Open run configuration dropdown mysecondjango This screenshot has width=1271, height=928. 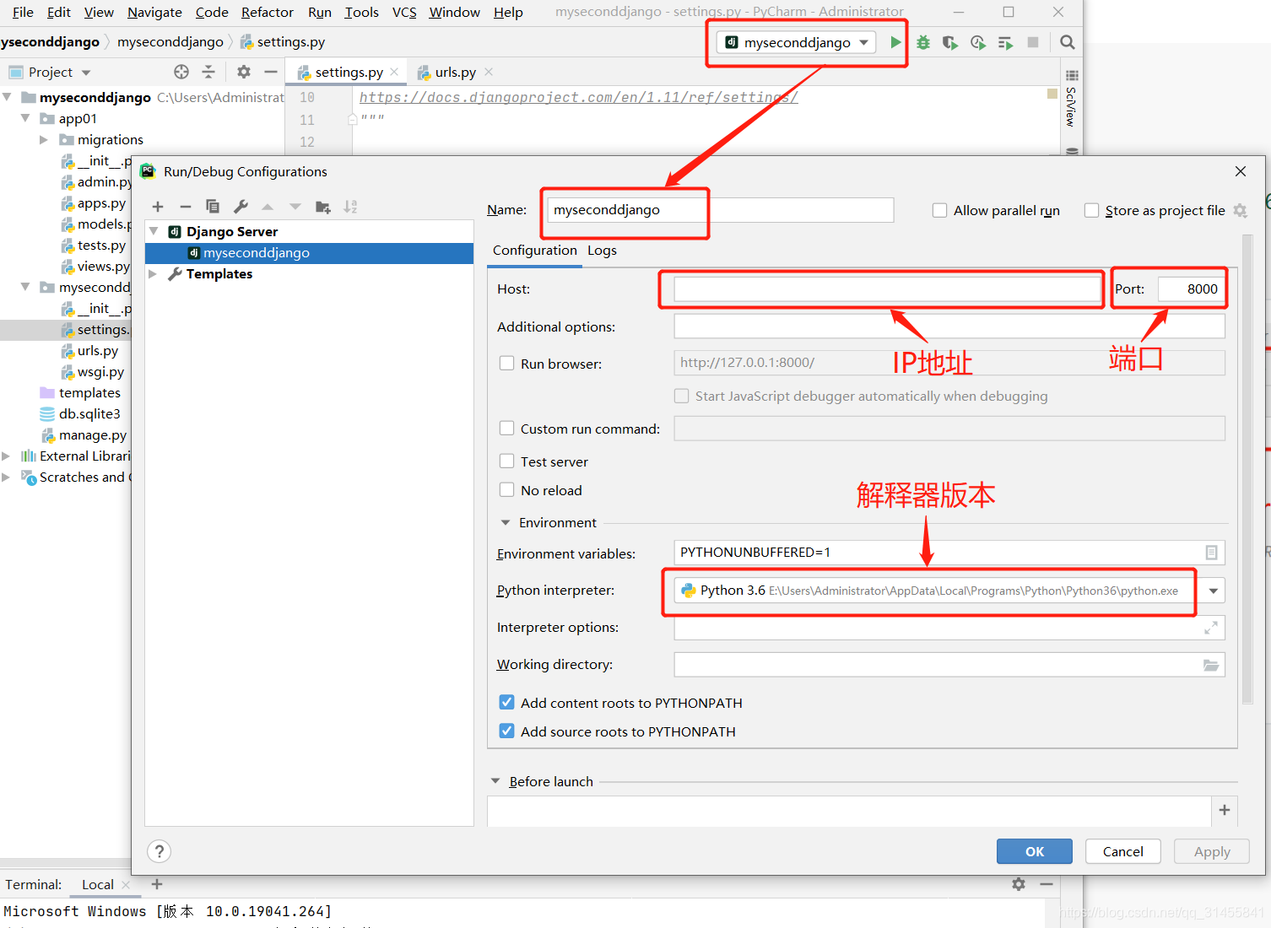[797, 42]
